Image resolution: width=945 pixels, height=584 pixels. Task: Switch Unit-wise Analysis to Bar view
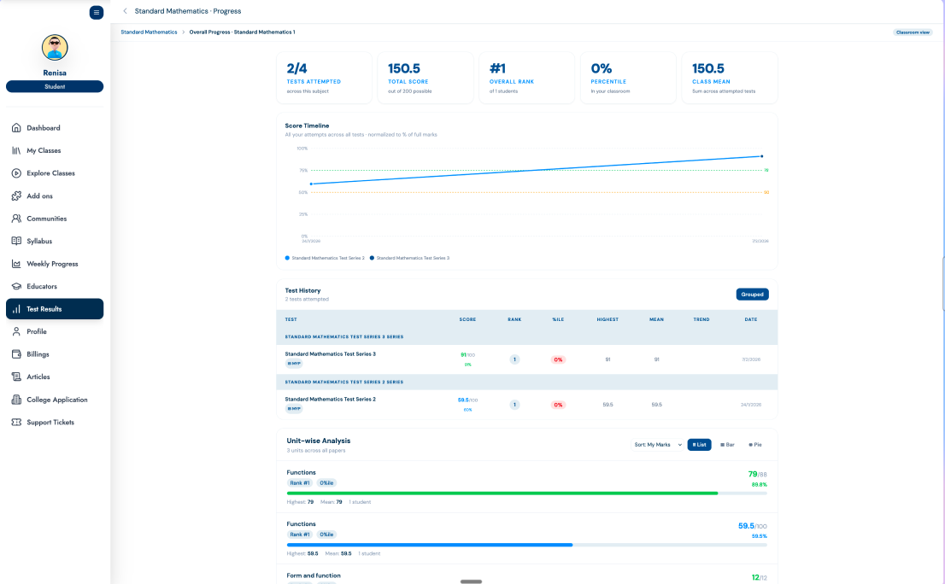pos(727,445)
